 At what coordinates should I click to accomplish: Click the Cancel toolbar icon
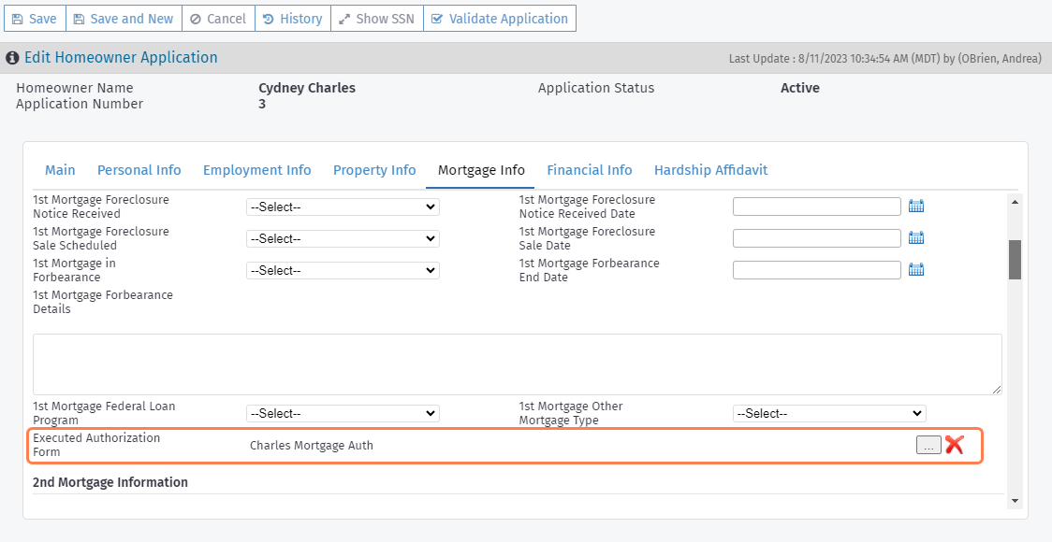[x=197, y=18]
